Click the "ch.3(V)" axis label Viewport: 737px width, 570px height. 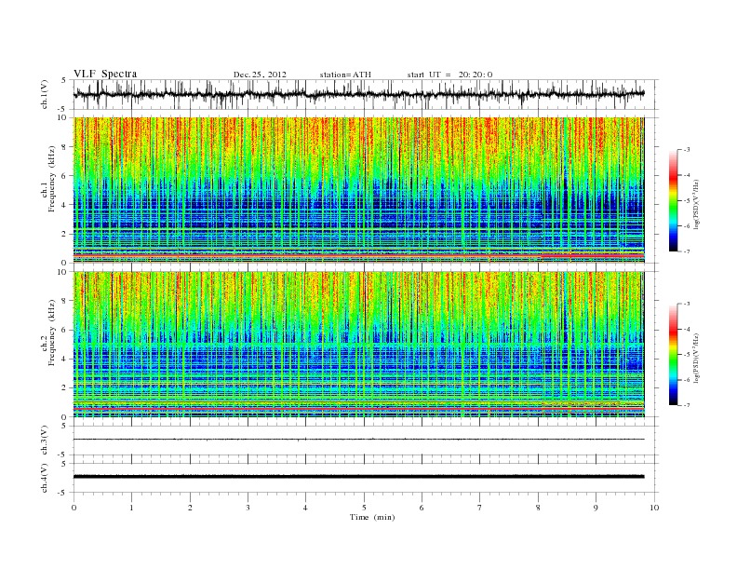(x=45, y=441)
